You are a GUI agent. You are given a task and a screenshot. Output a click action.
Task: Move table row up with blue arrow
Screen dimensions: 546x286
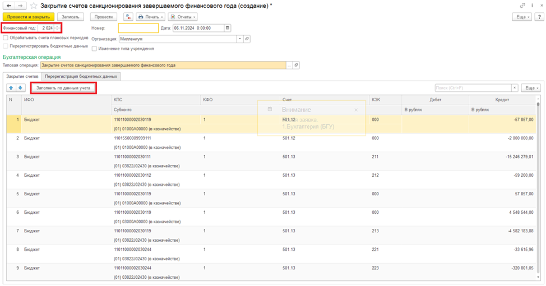coord(11,88)
